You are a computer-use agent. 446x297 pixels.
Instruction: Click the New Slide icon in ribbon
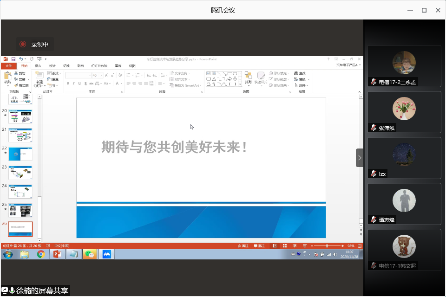(39, 77)
